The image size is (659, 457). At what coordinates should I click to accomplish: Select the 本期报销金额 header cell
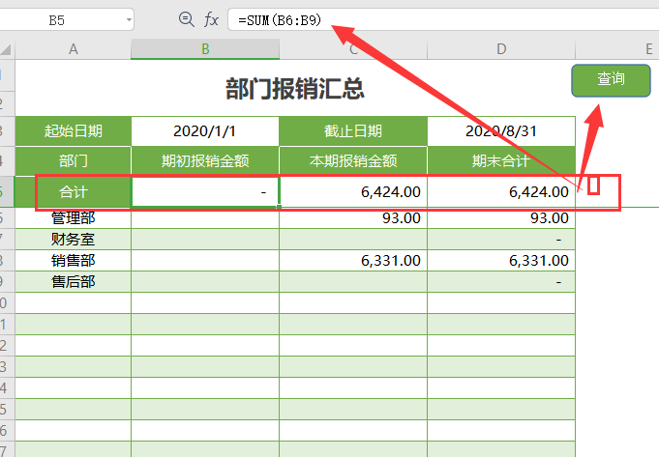pyautogui.click(x=353, y=160)
